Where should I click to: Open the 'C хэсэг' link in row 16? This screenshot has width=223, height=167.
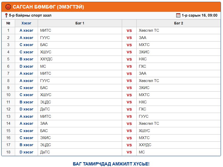26,138
